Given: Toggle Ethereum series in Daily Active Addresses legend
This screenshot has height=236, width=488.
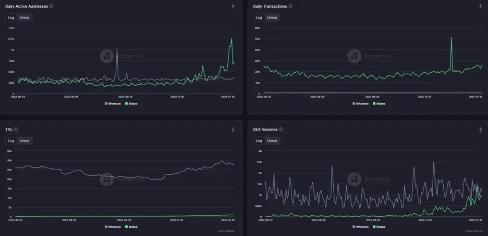Looking at the screenshot, I should (x=113, y=103).
